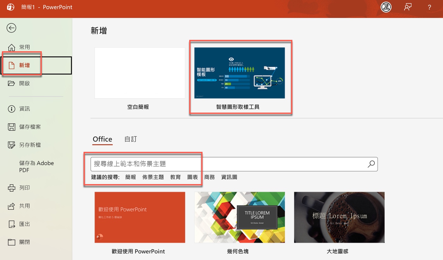Search suggested term 教育
Image resolution: width=443 pixels, height=260 pixels.
click(x=176, y=177)
